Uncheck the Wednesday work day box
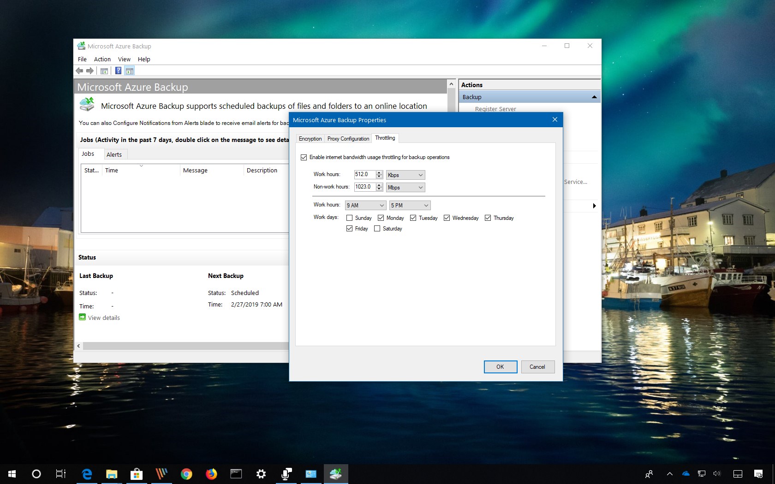Screen dimensions: 775x484 coord(447,218)
